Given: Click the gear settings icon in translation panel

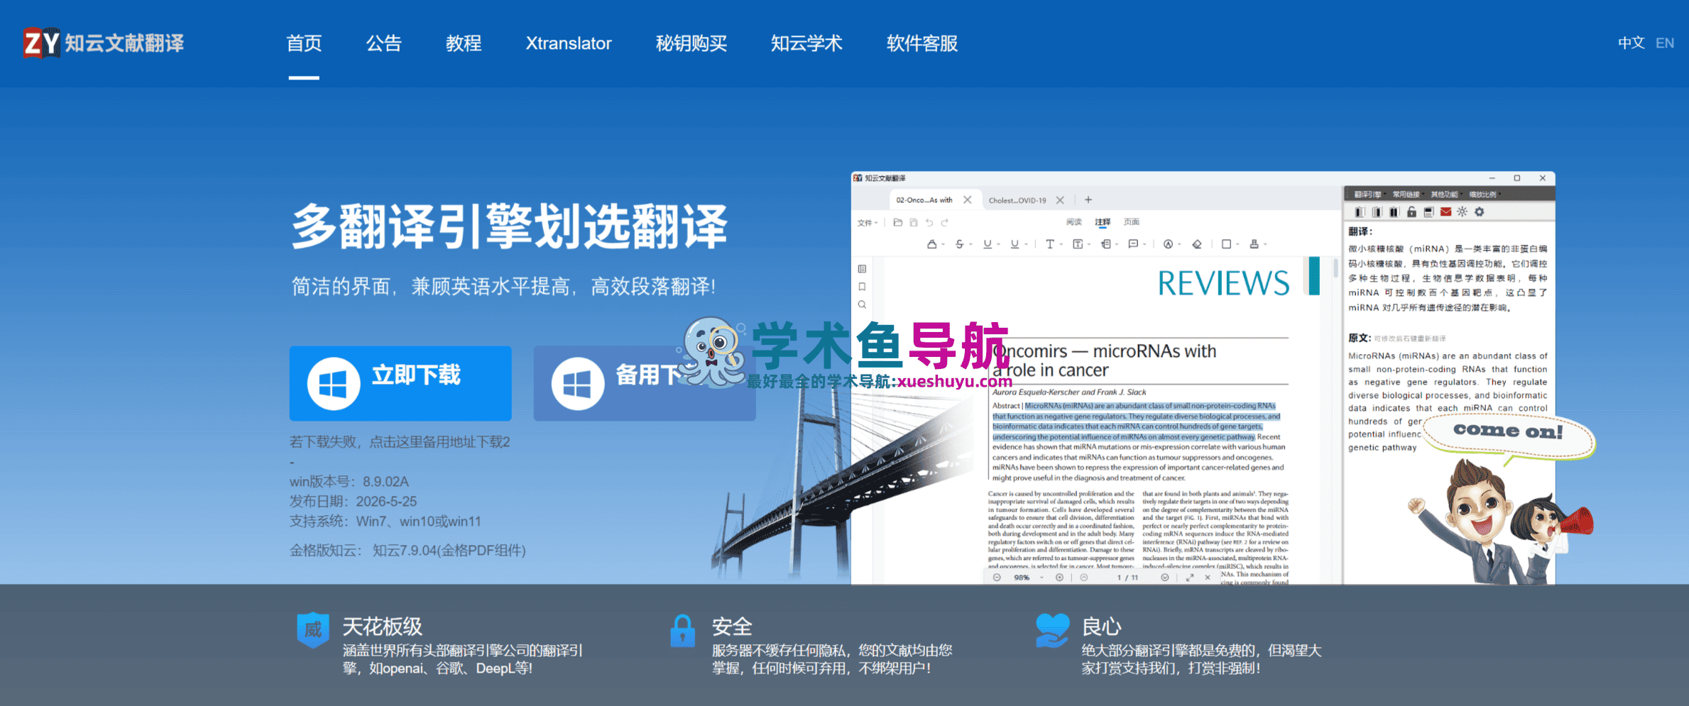Looking at the screenshot, I should click(1480, 212).
